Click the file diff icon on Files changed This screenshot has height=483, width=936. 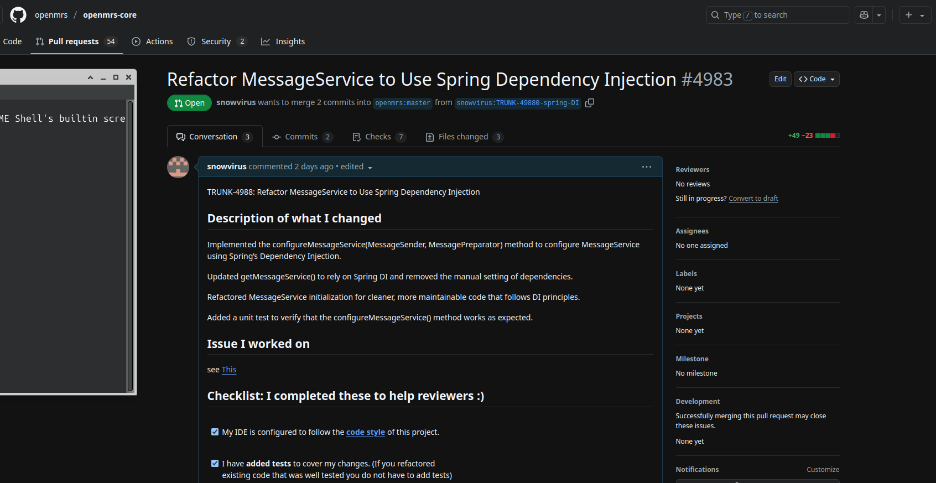430,137
